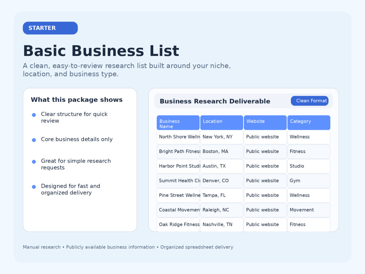Click the Gym category cell
Image resolution: width=365 pixels, height=274 pixels.
(309, 181)
